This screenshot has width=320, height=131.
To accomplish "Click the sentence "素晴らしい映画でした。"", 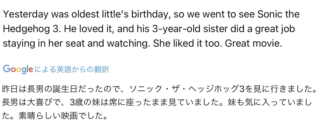I will click(63, 116).
